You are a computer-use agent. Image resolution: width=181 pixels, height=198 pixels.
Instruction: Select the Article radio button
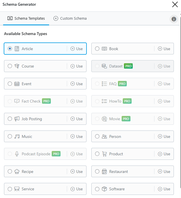(10, 49)
